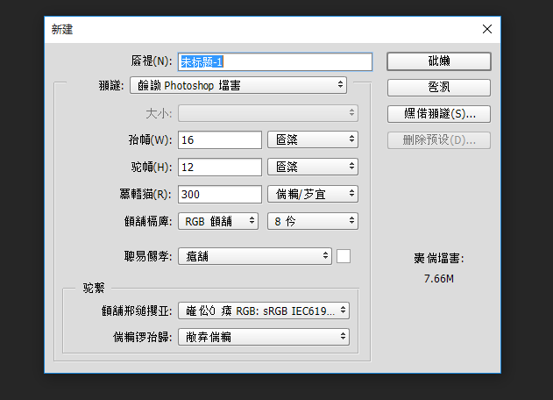Viewport: 553px width, 400px height.
Task: Click the height (H) field showing 12
Action: (220, 167)
